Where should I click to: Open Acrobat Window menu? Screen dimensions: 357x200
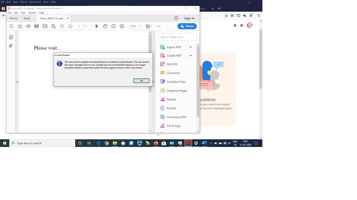[32, 13]
